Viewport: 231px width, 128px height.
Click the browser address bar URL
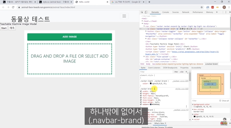tap(48, 7)
